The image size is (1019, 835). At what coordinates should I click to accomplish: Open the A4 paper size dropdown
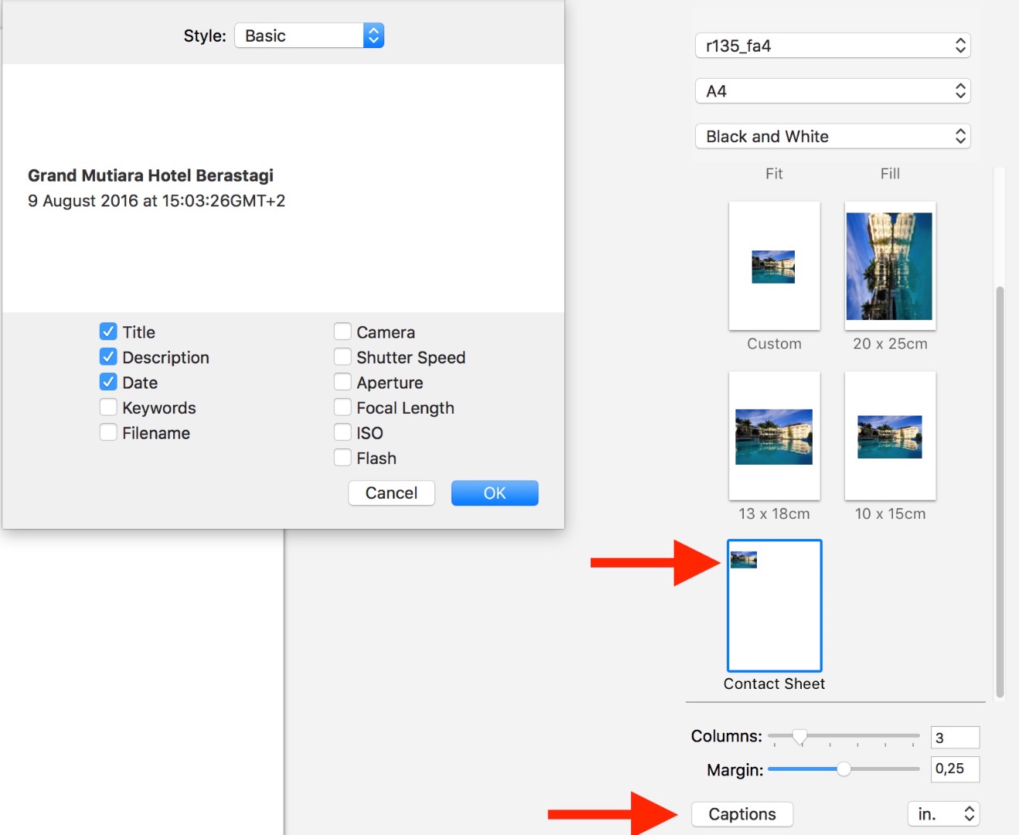tap(833, 90)
